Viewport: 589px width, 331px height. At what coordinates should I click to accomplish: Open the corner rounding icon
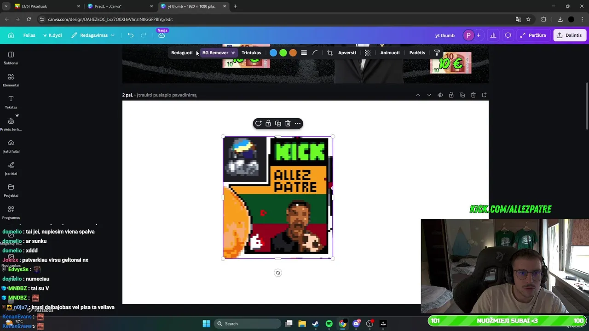click(x=315, y=53)
